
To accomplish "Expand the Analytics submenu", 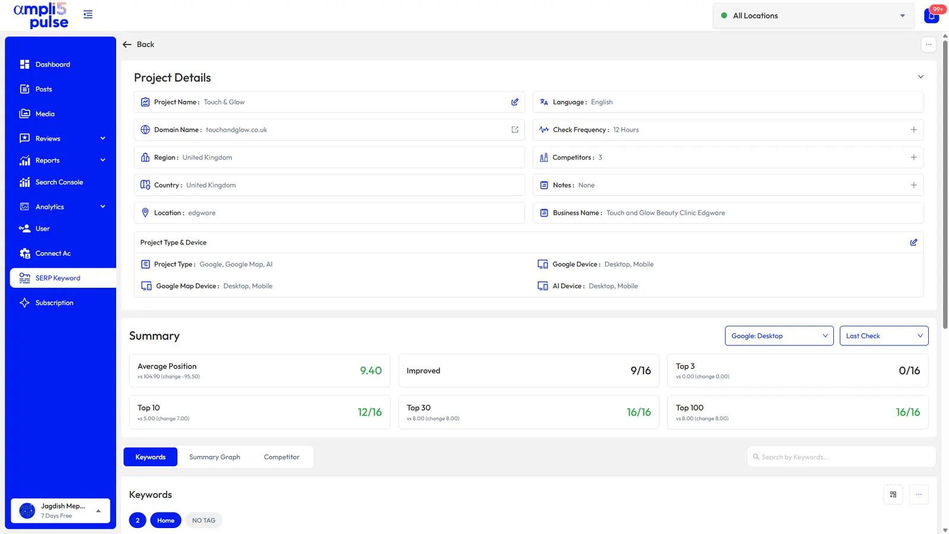I will (x=103, y=206).
